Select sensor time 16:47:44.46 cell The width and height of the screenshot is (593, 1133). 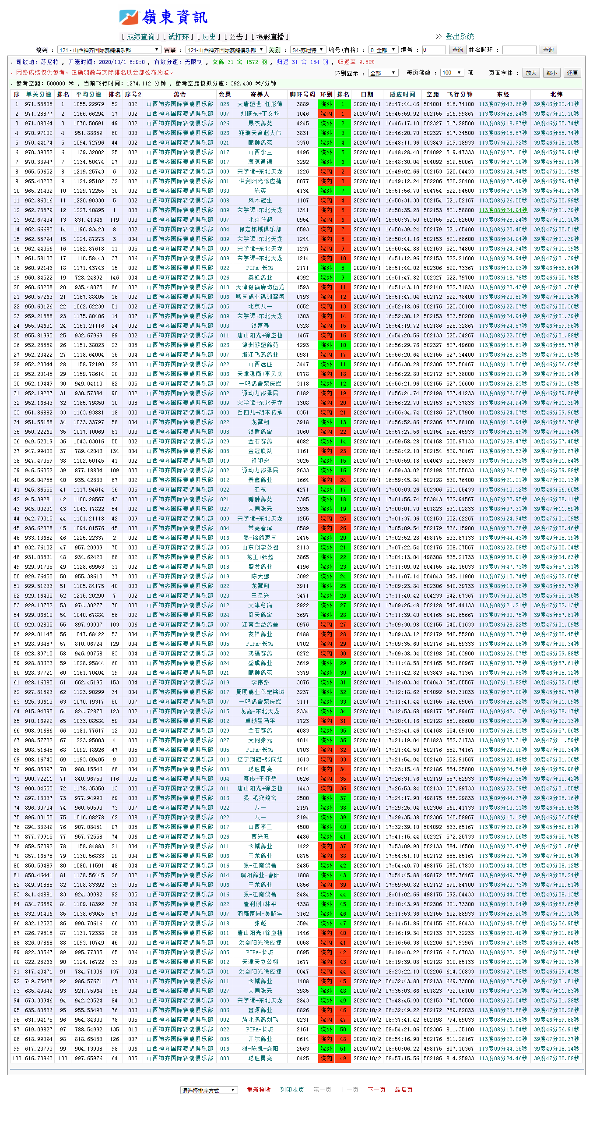(402, 104)
